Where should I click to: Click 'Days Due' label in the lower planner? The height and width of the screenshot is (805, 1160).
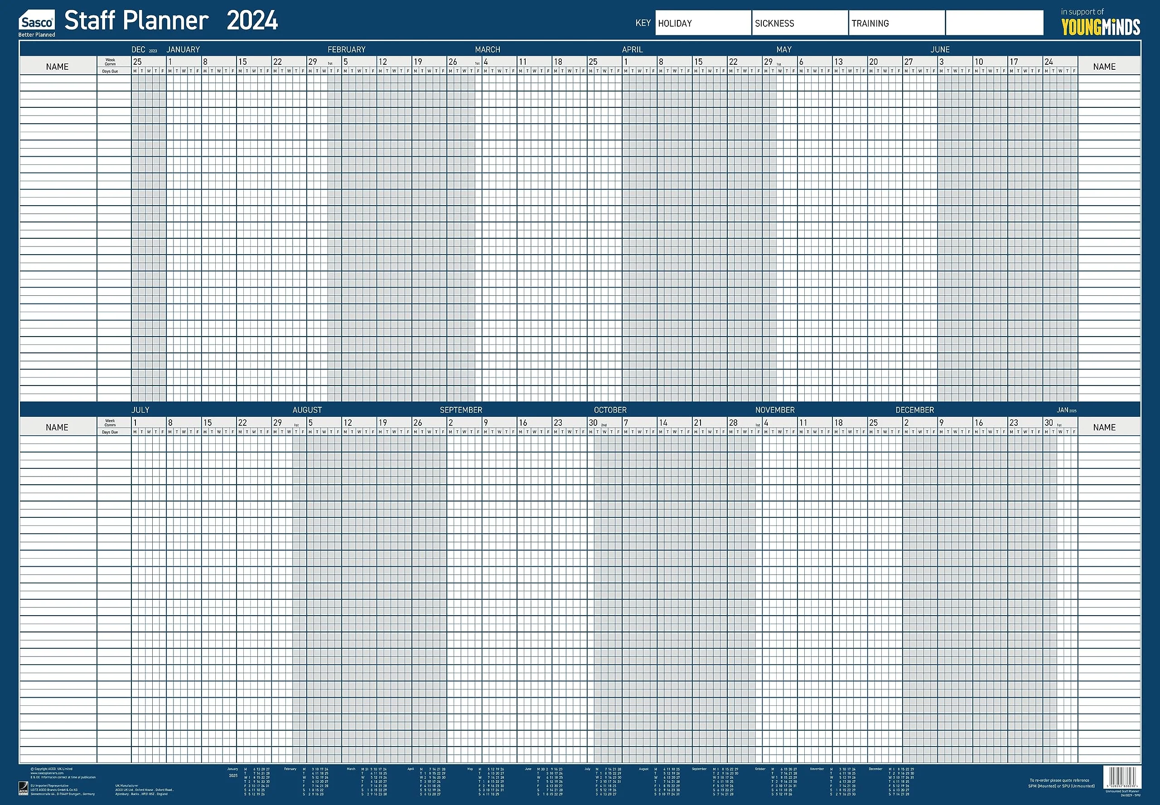coord(110,432)
